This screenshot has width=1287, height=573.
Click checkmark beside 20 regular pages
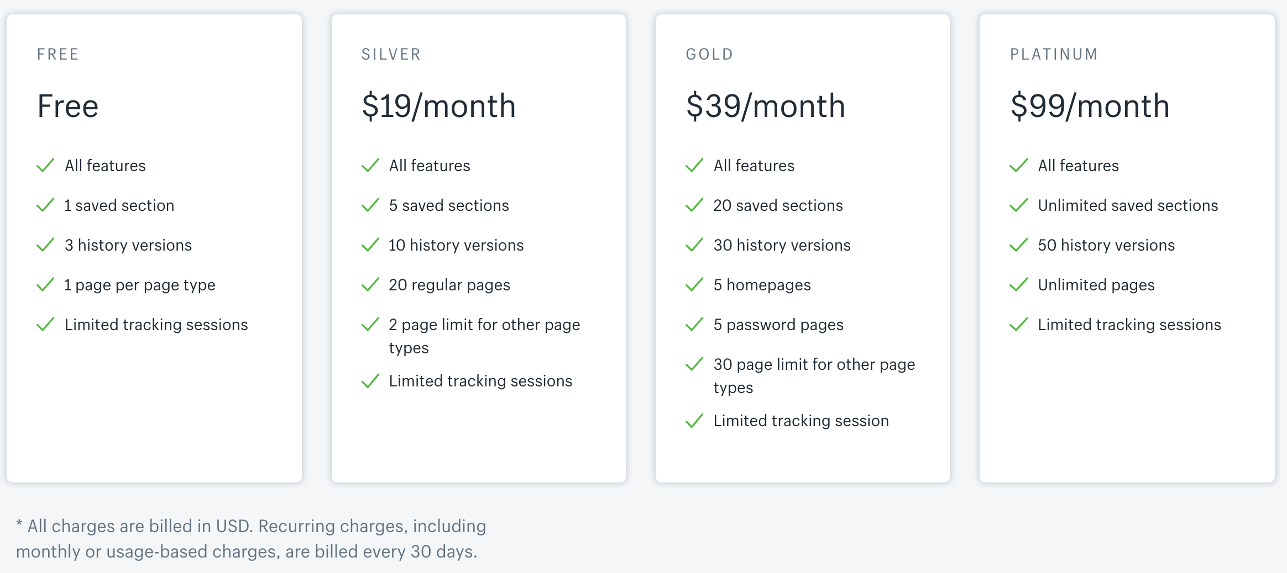pos(370,284)
